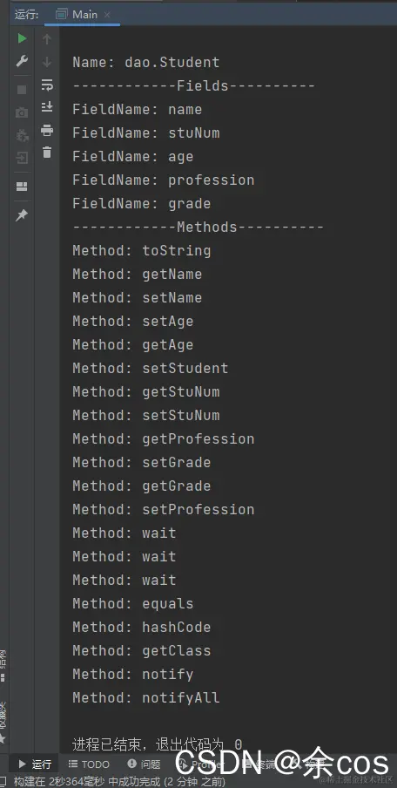Click the down stack trace arrow
The width and height of the screenshot is (397, 788).
(x=47, y=62)
